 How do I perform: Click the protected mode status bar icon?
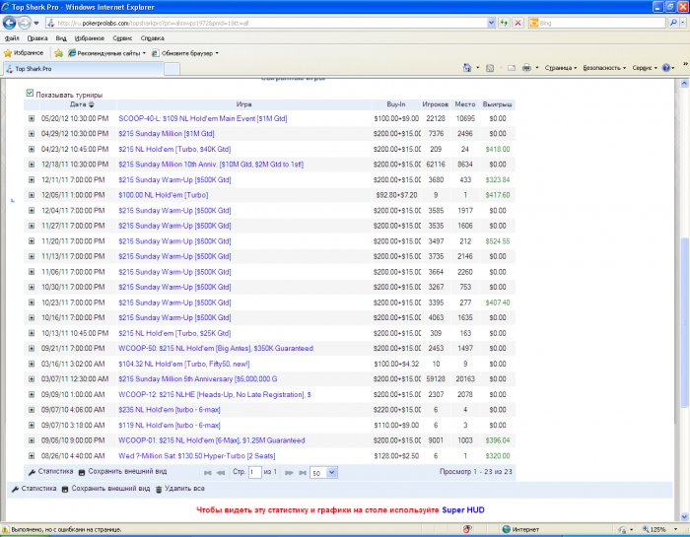pyautogui.click(x=622, y=529)
